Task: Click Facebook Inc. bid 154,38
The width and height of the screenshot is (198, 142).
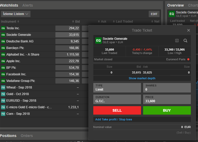Action: coord(67,74)
